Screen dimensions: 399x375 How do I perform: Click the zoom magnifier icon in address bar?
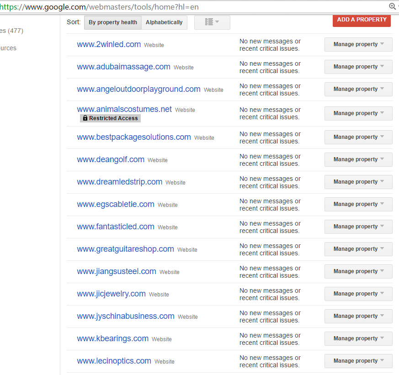coord(393,6)
